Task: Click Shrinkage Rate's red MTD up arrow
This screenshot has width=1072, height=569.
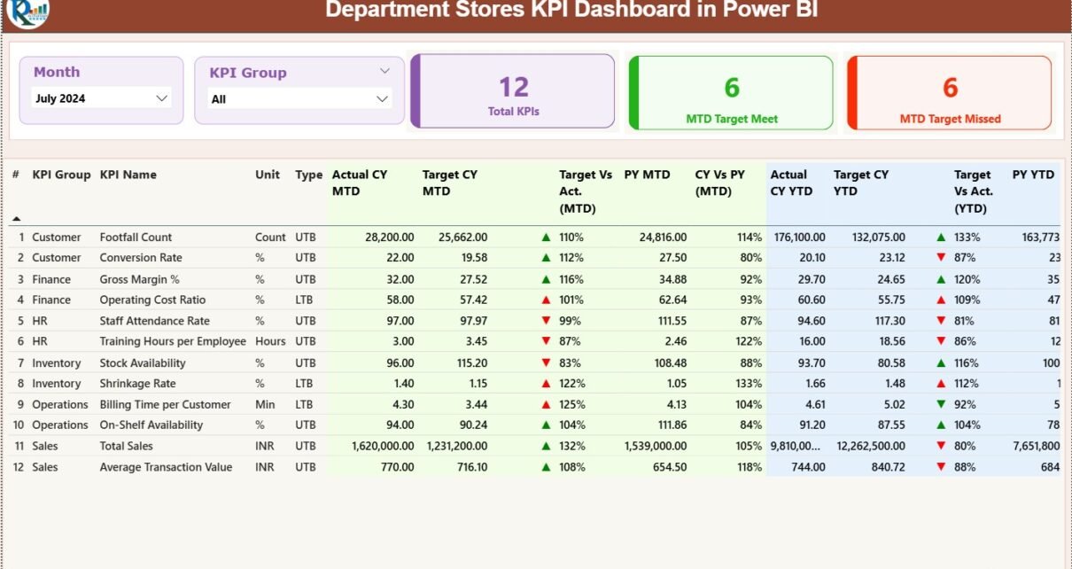Action: (x=546, y=384)
